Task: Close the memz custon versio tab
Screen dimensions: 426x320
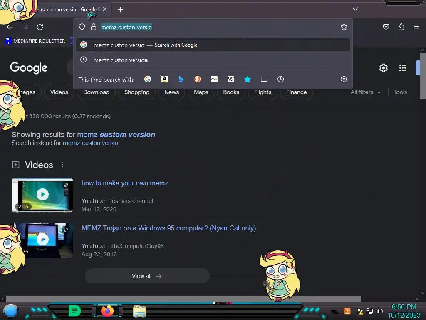Action: (x=105, y=9)
